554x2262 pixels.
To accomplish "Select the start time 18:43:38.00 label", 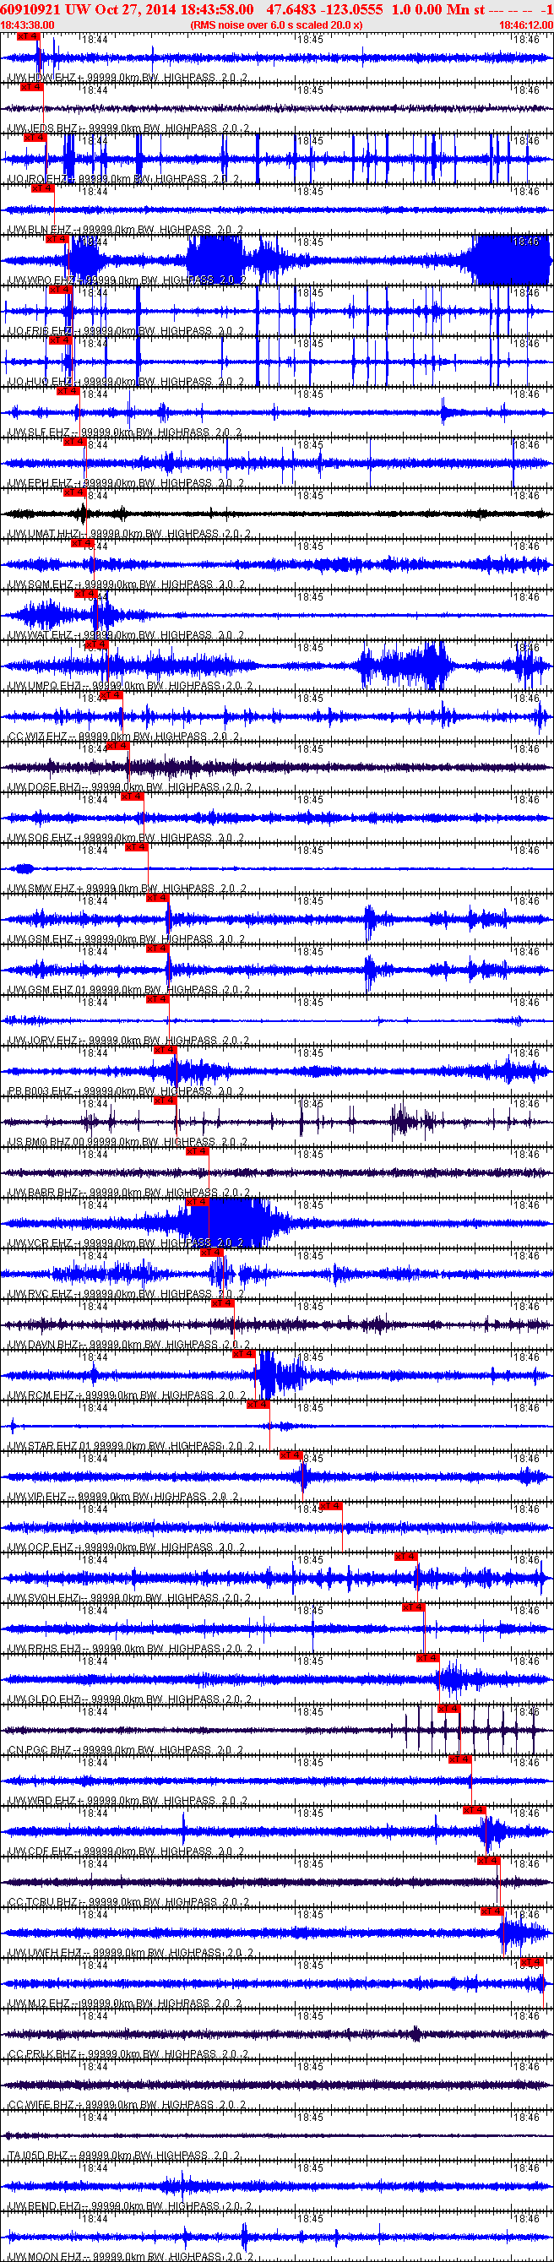I will point(27,25).
